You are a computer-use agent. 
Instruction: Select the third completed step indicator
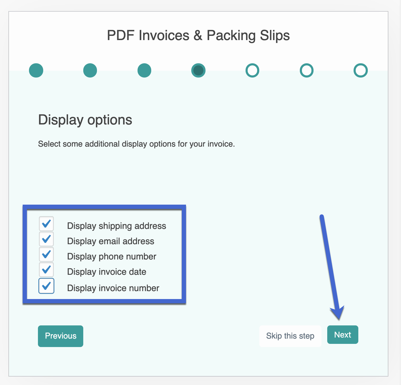(x=144, y=70)
